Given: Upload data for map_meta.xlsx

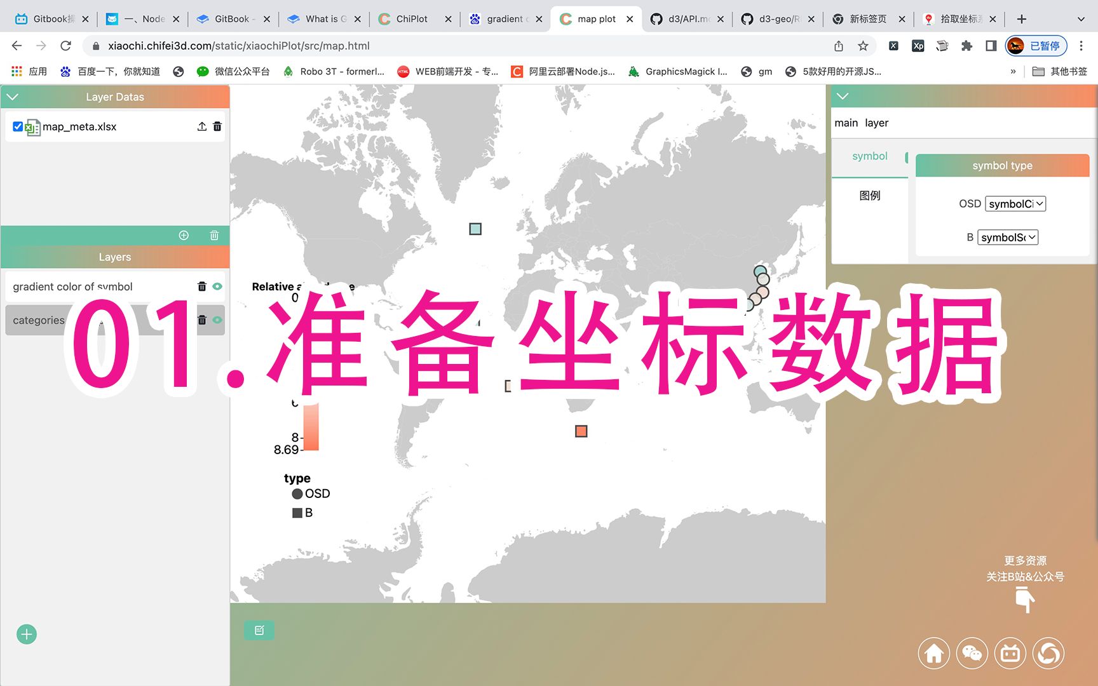Looking at the screenshot, I should [x=201, y=126].
